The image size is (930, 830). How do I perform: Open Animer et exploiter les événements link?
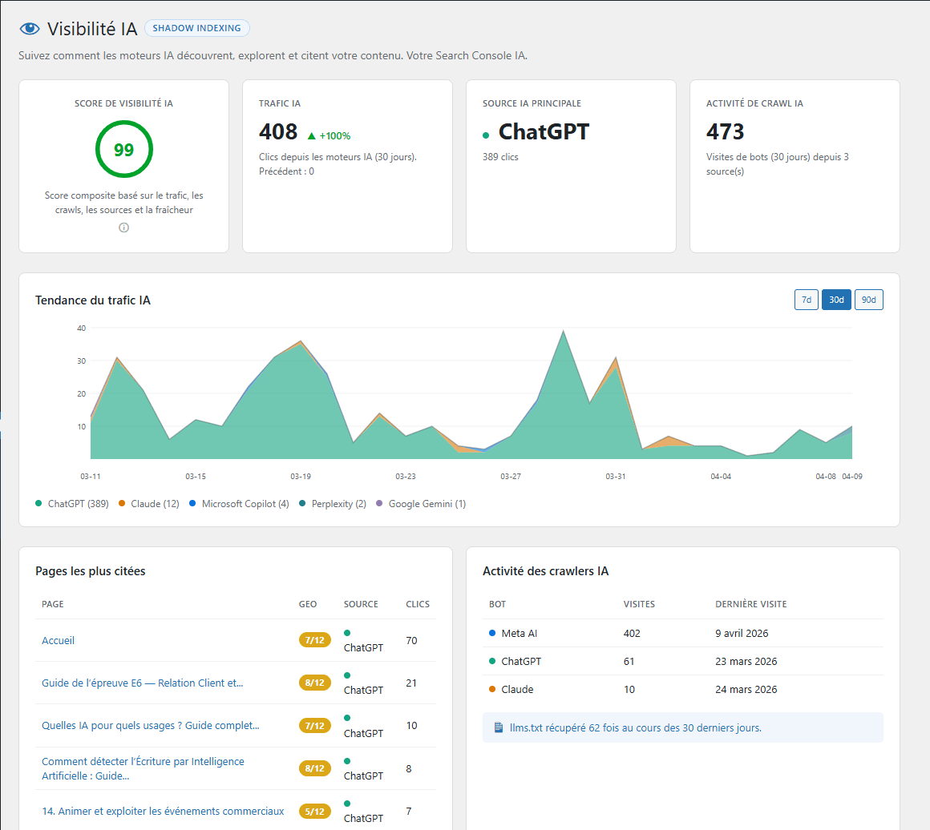point(163,811)
